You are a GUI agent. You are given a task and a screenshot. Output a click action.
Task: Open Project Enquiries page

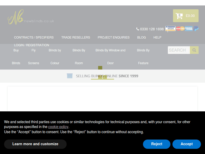tap(113, 37)
